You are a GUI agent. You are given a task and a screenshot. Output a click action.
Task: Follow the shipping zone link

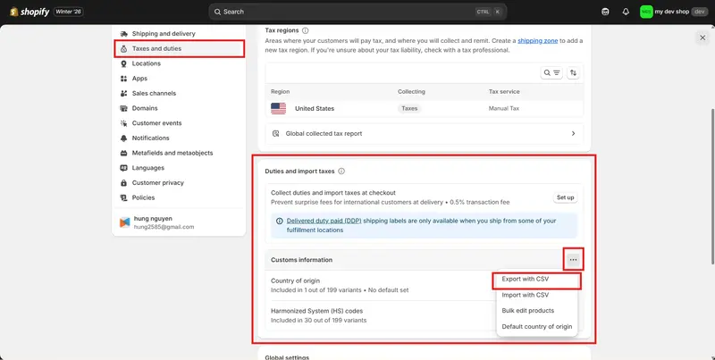tap(538, 40)
